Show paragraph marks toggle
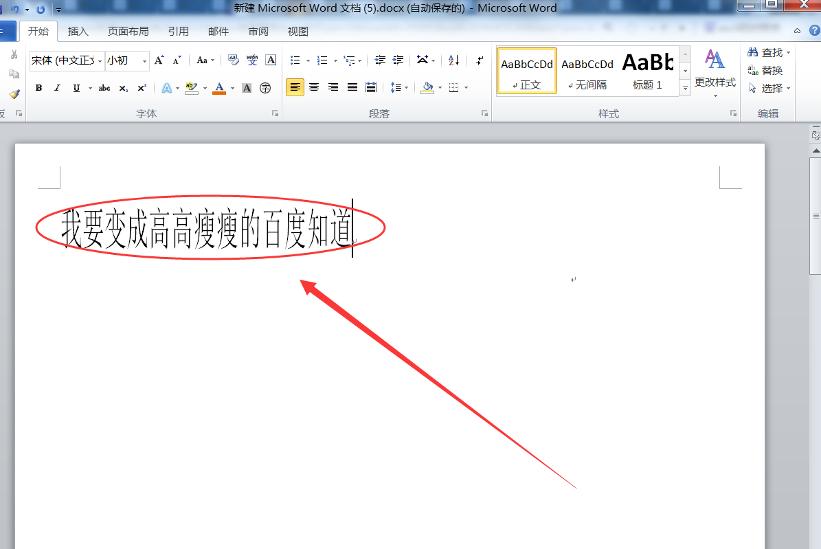The height and width of the screenshot is (549, 821). click(x=480, y=60)
